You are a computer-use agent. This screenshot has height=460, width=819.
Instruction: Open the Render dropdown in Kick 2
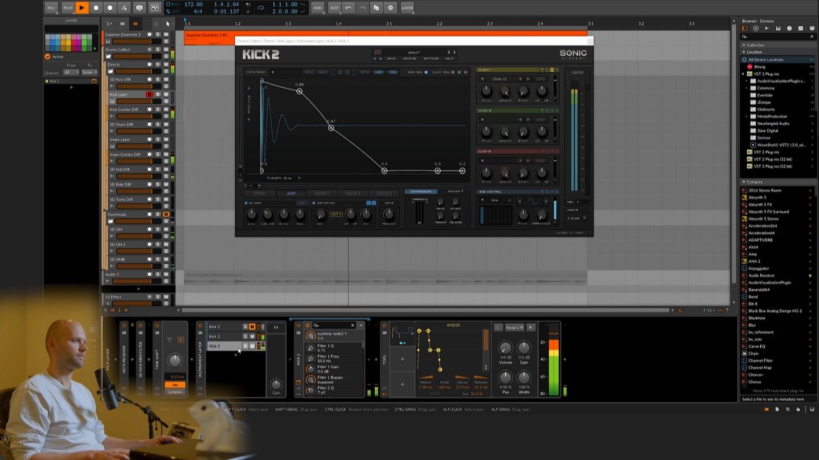pyautogui.click(x=456, y=191)
